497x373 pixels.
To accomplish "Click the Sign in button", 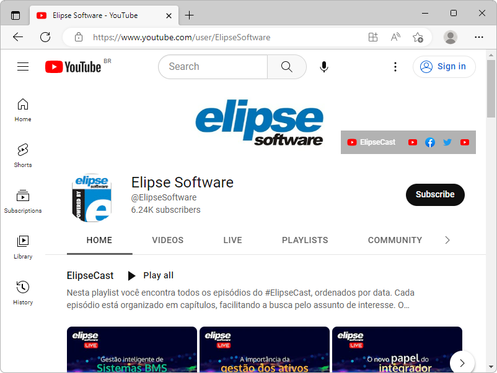I will (x=444, y=67).
